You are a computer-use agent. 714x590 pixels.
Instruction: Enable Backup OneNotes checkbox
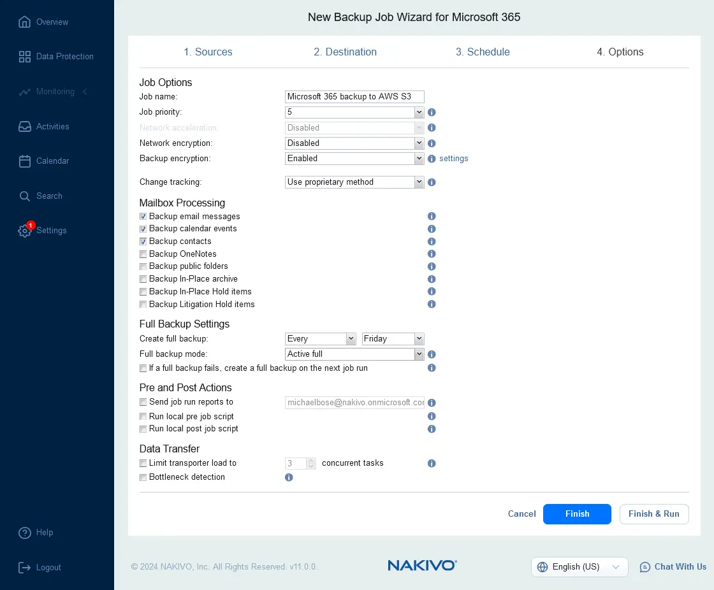[143, 254]
